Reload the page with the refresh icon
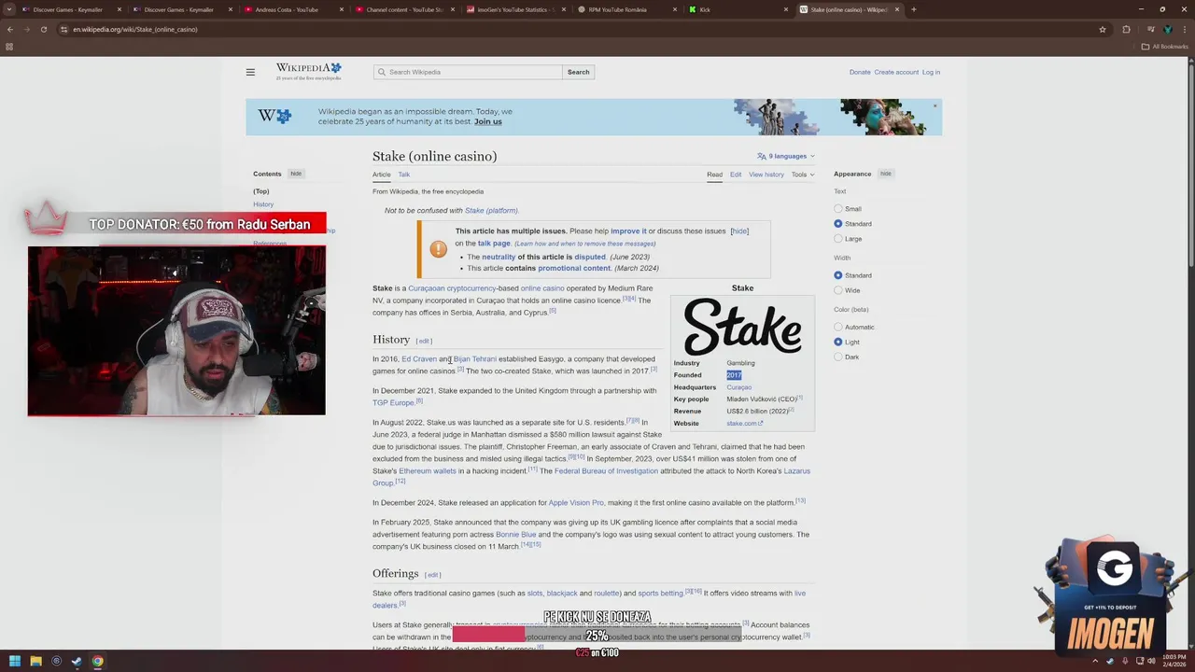 (x=43, y=29)
